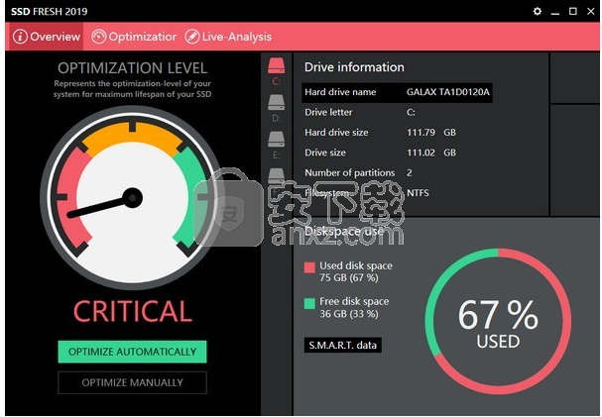The image size is (602, 417).
Task: Click the OPTIMIZATION LEVEL heading
Action: [133, 68]
